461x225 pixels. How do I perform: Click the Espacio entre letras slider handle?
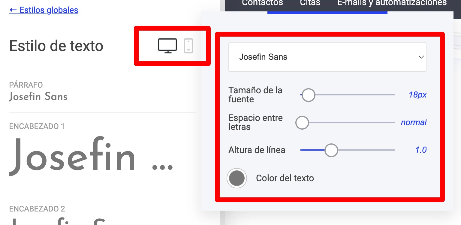(302, 122)
